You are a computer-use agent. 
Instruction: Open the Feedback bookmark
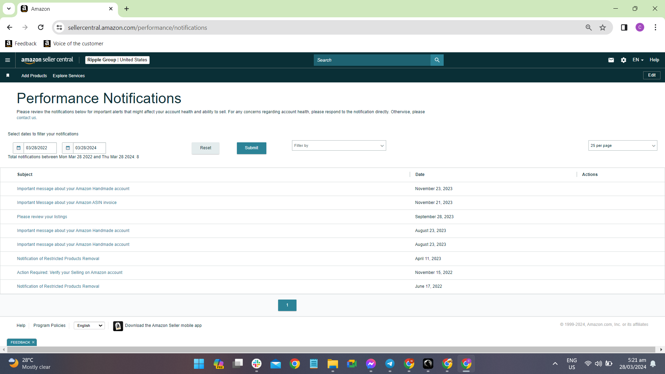point(21,44)
